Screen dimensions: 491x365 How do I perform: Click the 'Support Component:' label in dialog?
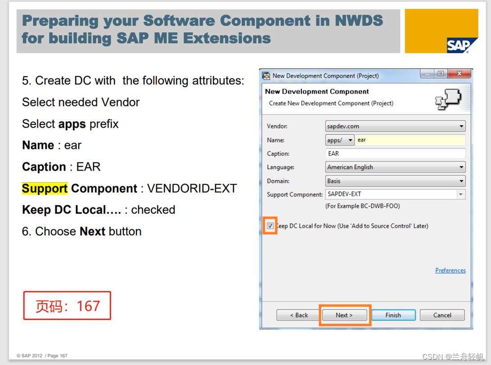(x=295, y=194)
